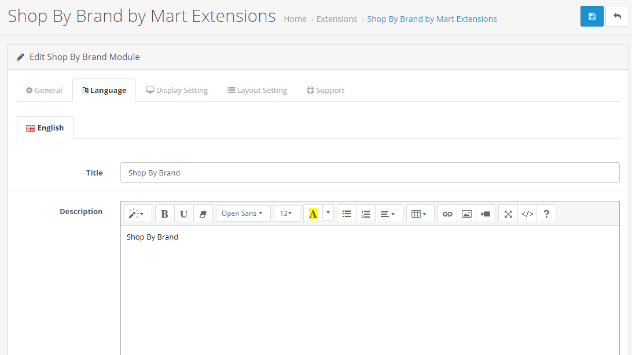Click the page title Shop By Brand by Mart Extensions
This screenshot has width=632, height=355.
[x=141, y=16]
